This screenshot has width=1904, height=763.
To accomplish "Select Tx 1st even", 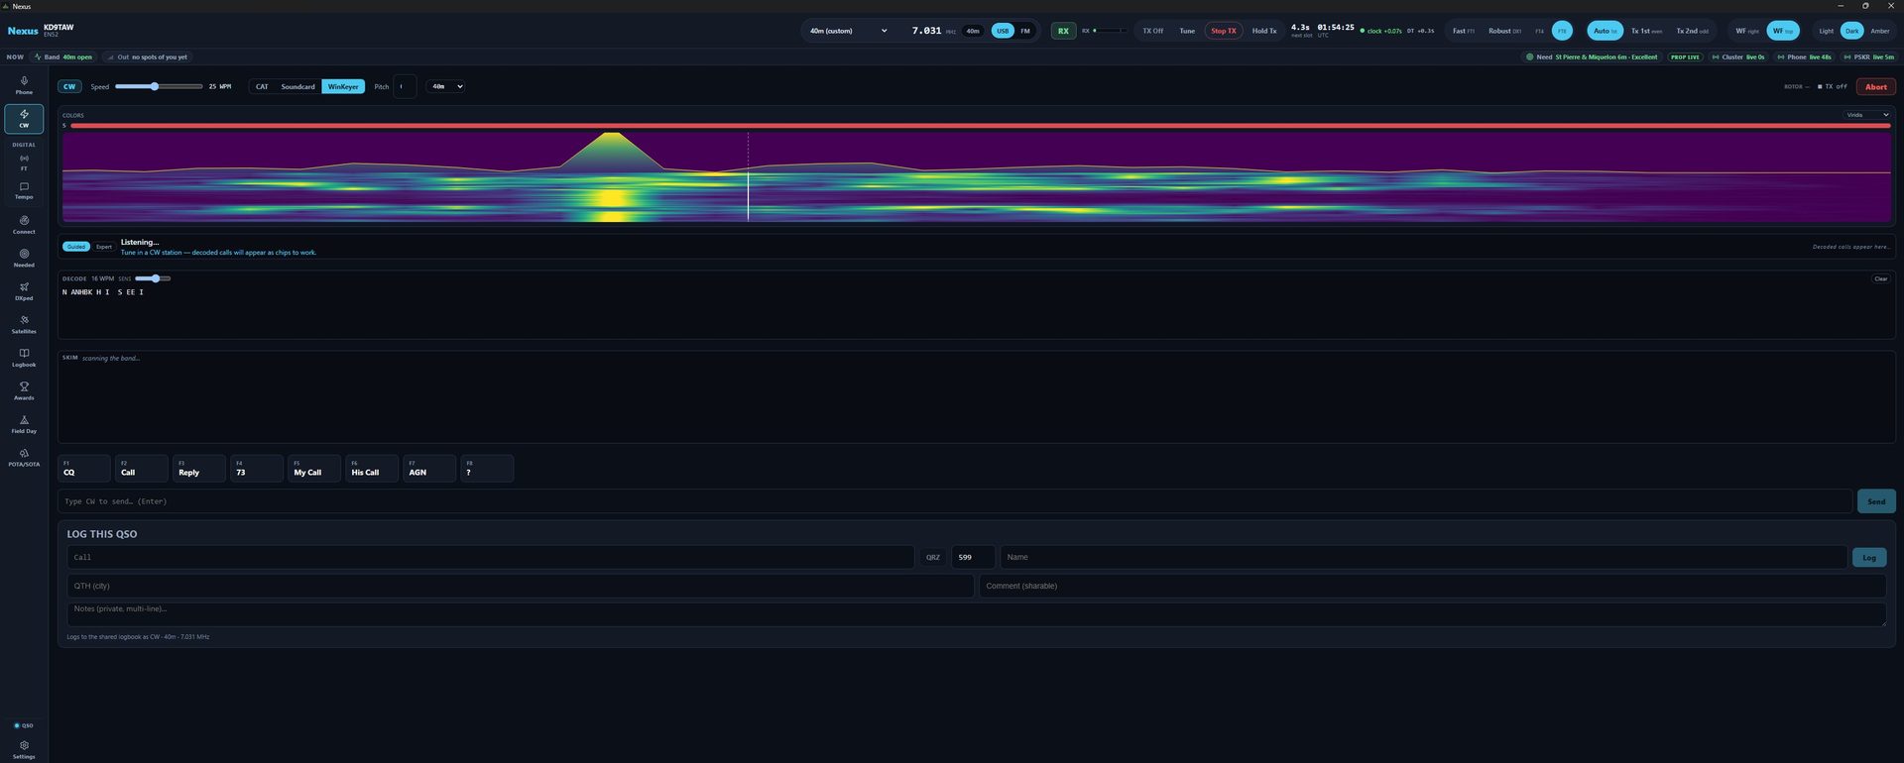I will click(1646, 31).
